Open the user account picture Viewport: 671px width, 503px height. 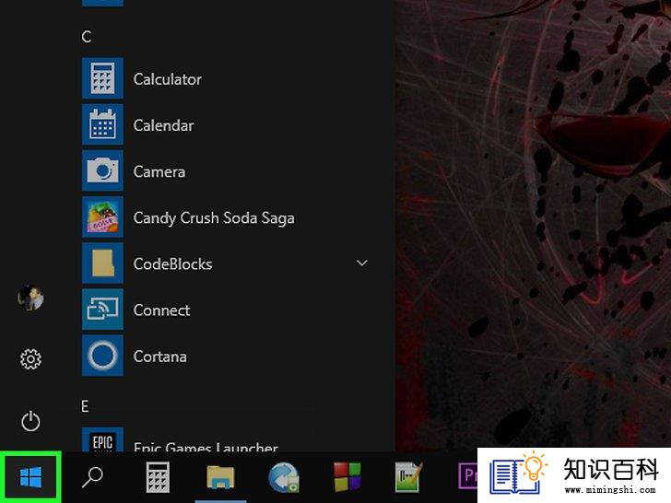click(x=30, y=298)
